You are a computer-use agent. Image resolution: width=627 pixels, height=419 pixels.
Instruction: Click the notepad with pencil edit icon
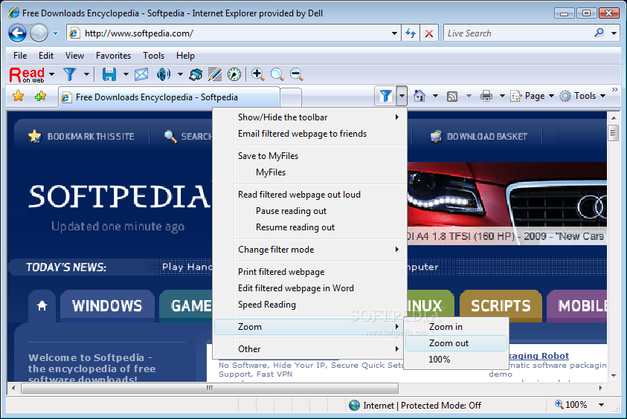[215, 74]
